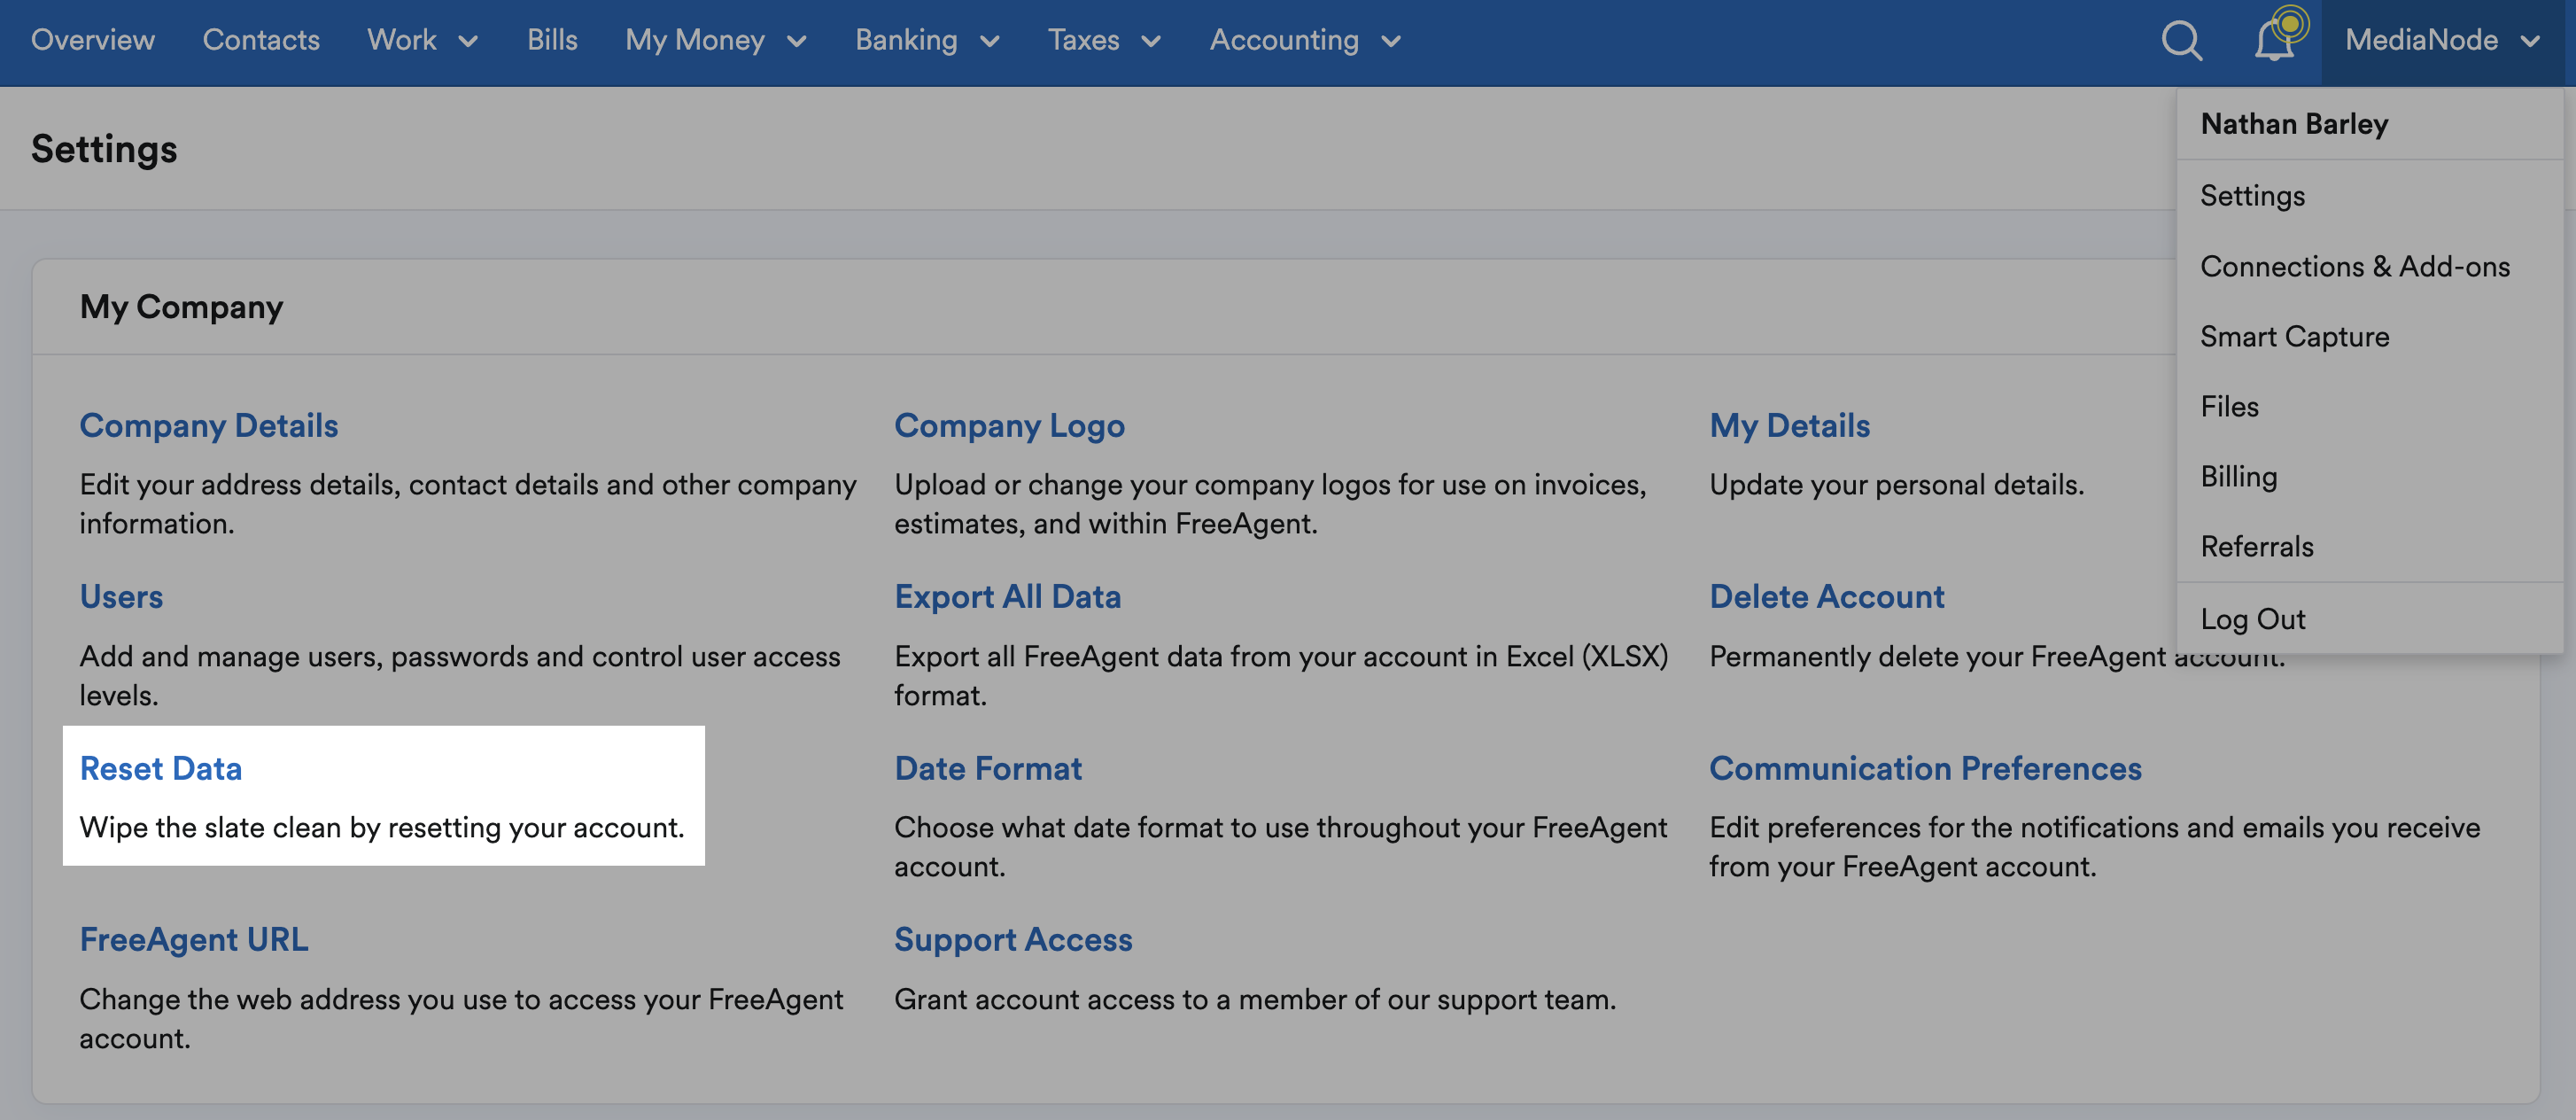Screen dimensions: 2576x1120
Task: Expand the Work dropdown menu
Action: tap(423, 40)
